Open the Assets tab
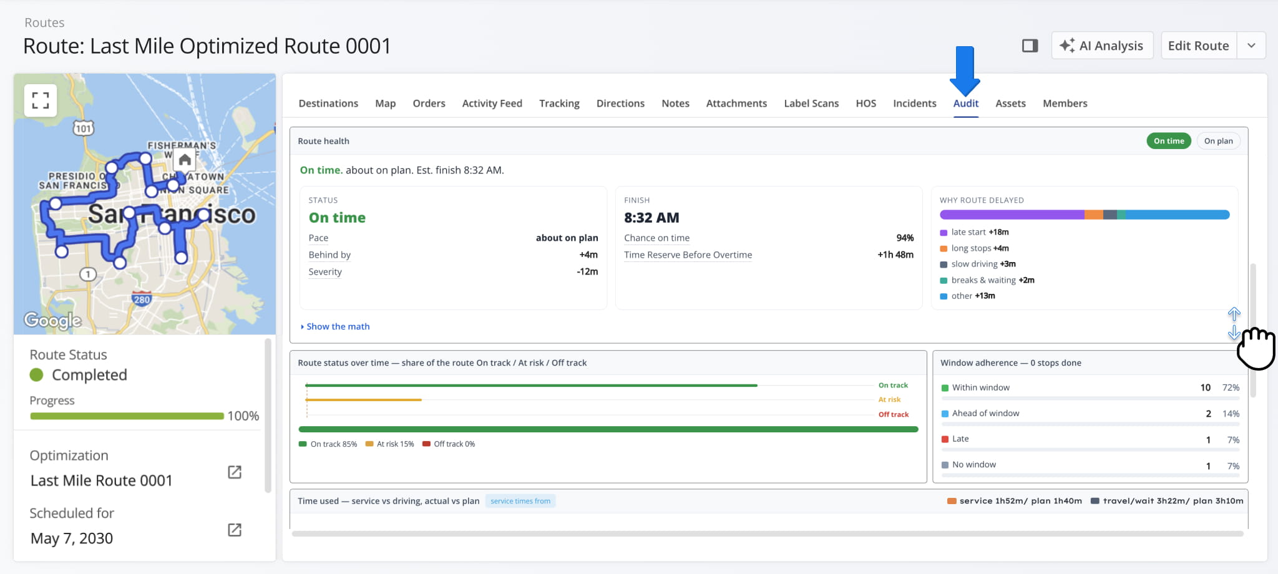 tap(1010, 104)
